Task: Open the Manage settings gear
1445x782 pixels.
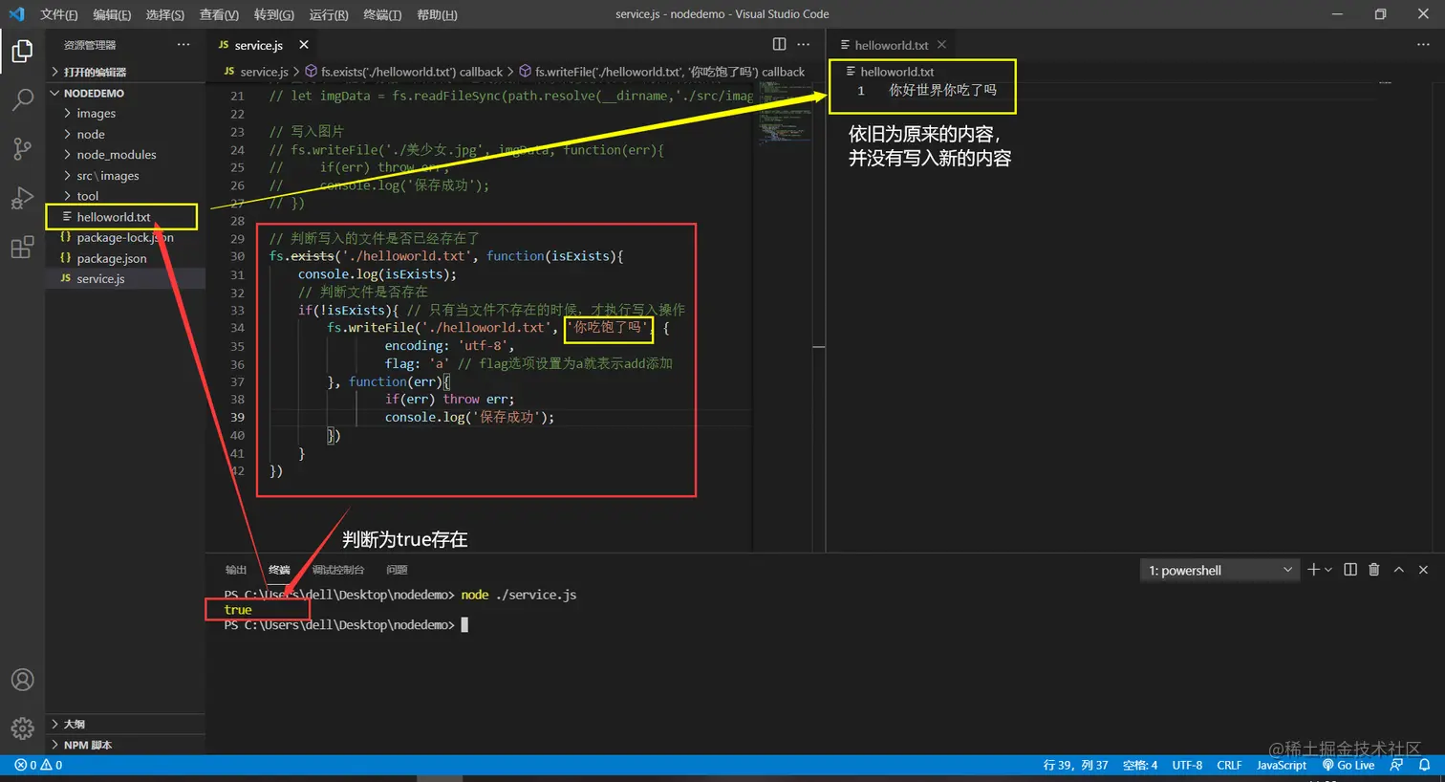Action: [x=22, y=728]
